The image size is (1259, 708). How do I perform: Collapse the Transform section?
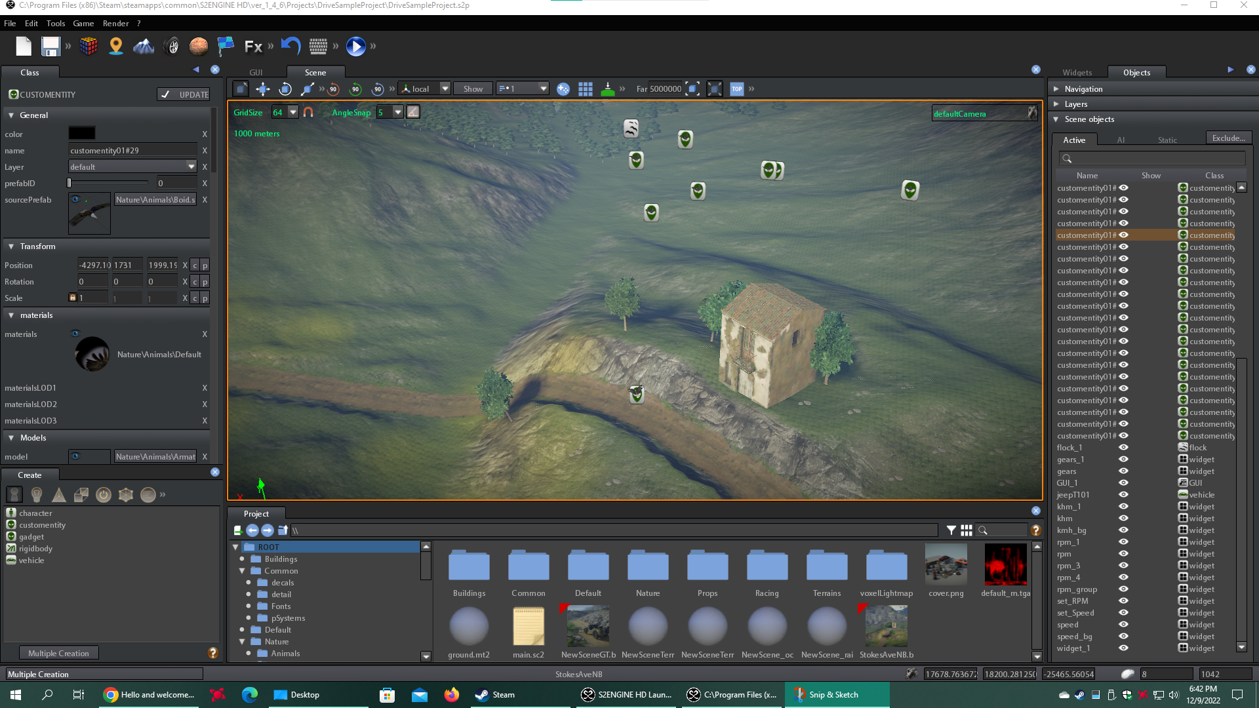coord(11,246)
